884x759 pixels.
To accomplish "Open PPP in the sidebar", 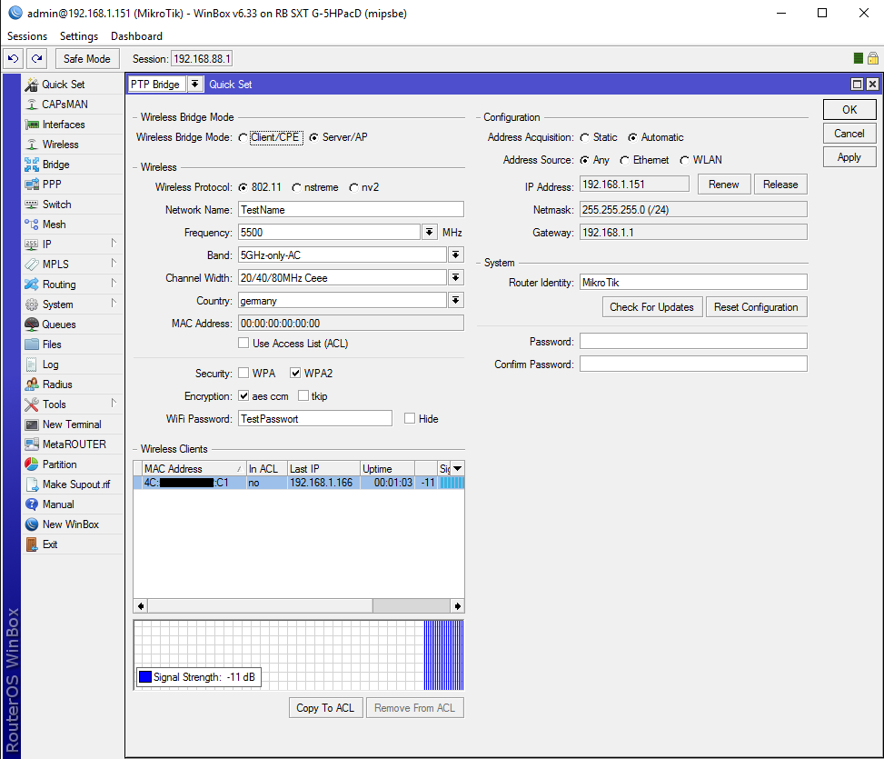I will (x=51, y=185).
